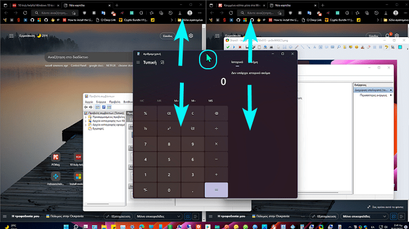Switch to Ιστορικό tab in Calculator
Viewport: 409px width, 229px height.
click(237, 62)
